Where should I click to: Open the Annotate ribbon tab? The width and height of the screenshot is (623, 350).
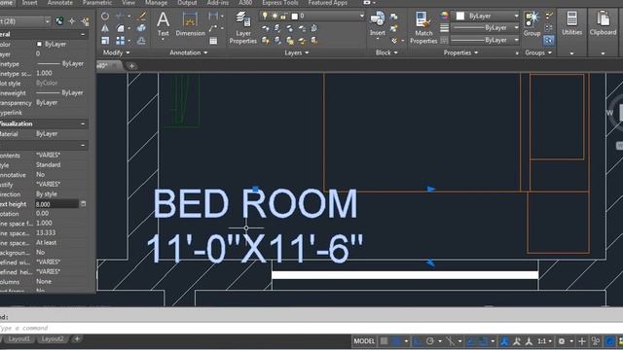pos(60,3)
